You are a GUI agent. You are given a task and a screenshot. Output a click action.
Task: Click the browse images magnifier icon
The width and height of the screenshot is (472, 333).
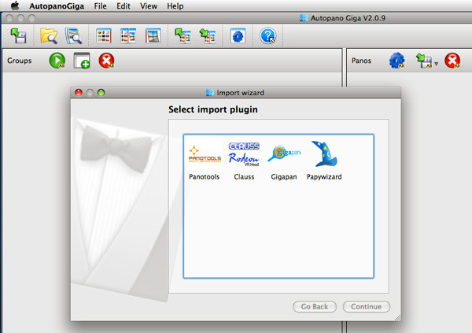(x=73, y=36)
